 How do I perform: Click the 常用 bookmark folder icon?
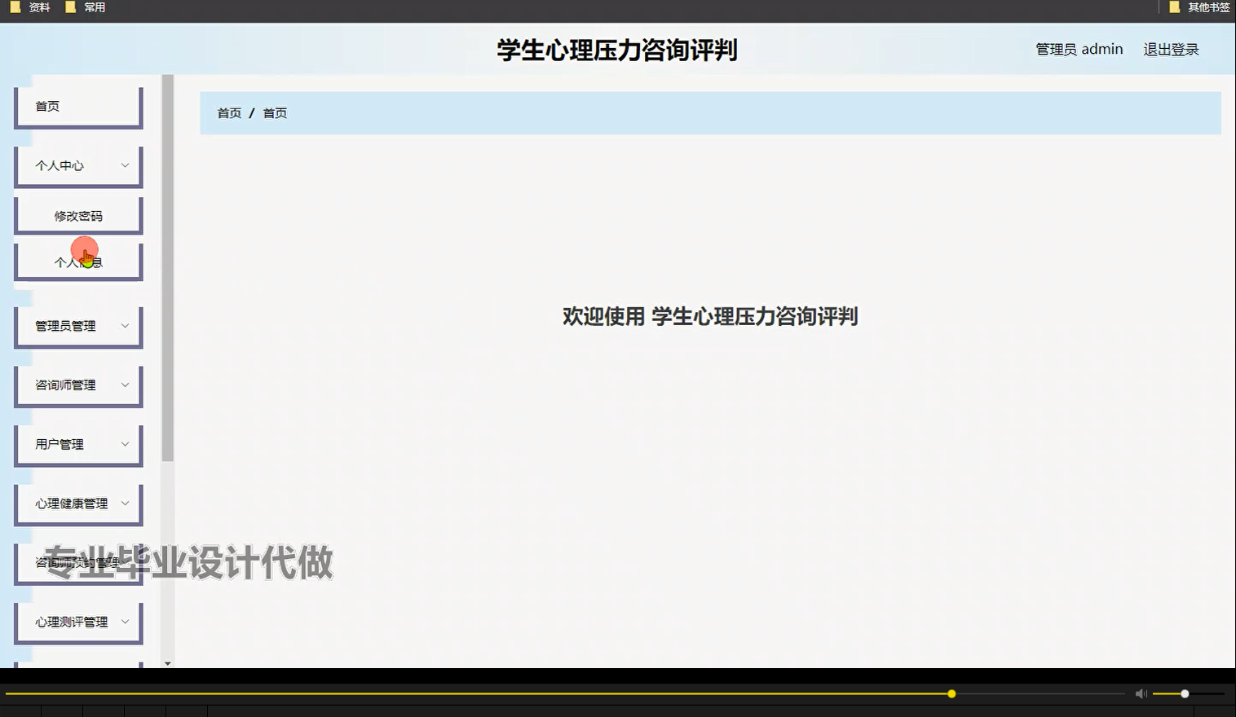[70, 7]
